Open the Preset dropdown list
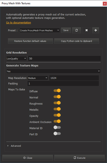Viewport: 107px width, 163px height. (40, 30)
